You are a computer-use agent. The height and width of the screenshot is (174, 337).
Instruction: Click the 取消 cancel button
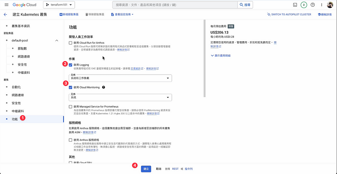[159, 169]
